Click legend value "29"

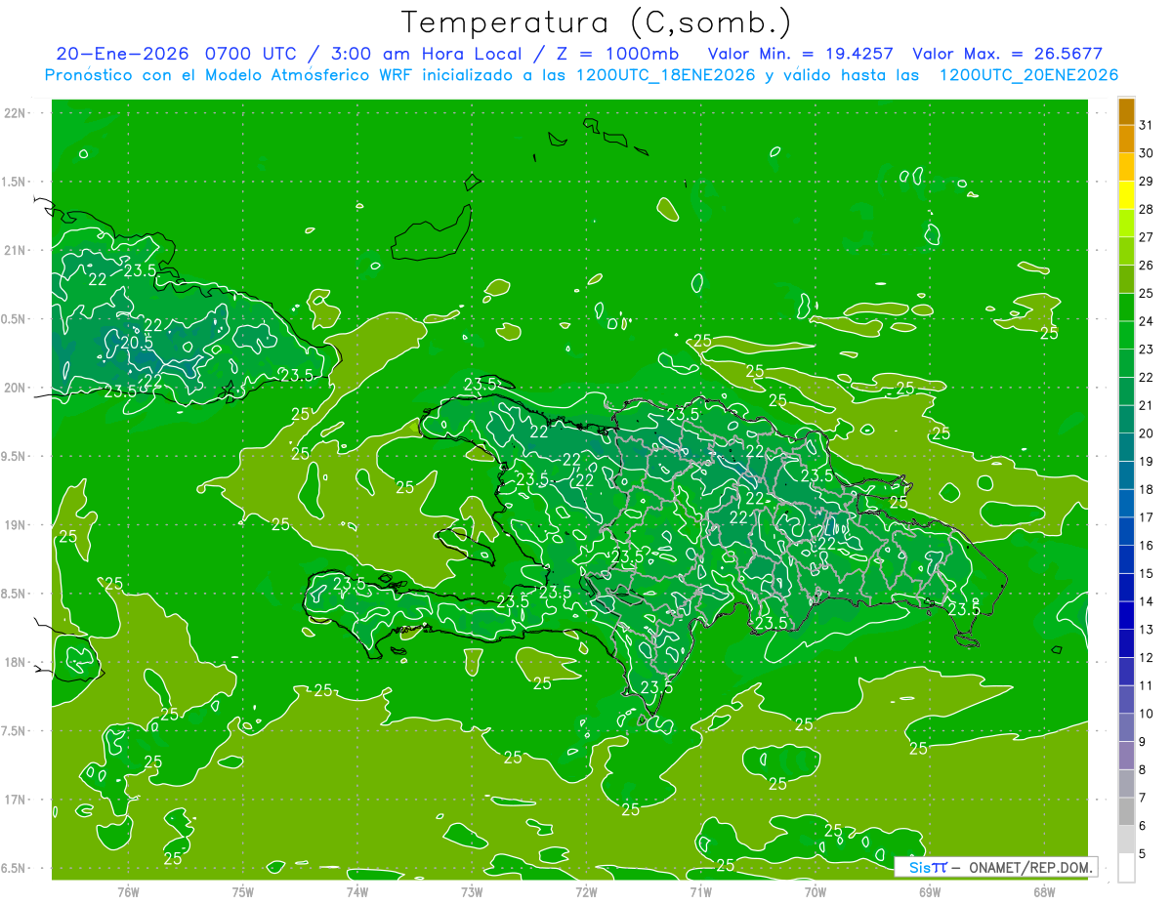[1147, 181]
